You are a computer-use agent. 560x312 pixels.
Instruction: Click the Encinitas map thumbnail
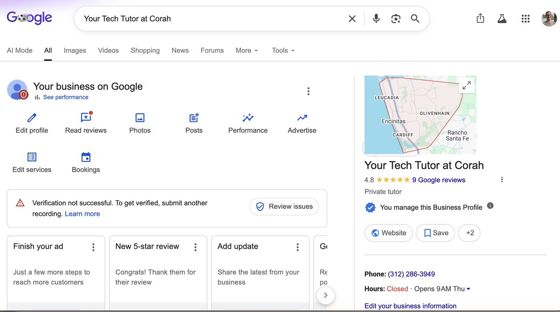[x=420, y=115]
